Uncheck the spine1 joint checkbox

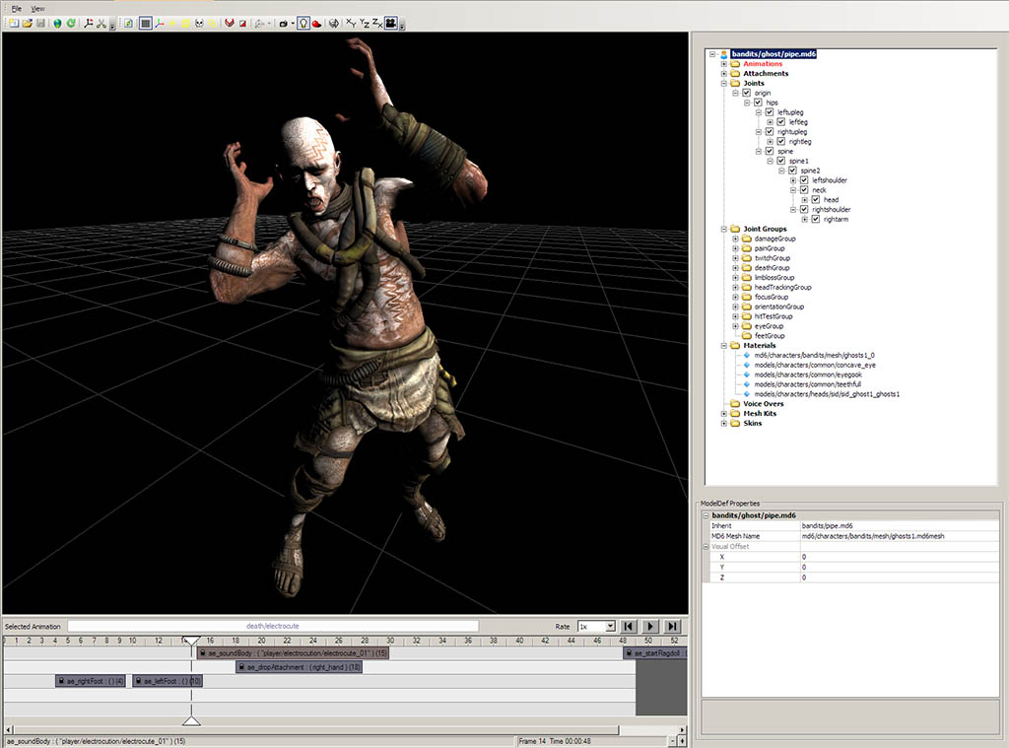pyautogui.click(x=781, y=161)
